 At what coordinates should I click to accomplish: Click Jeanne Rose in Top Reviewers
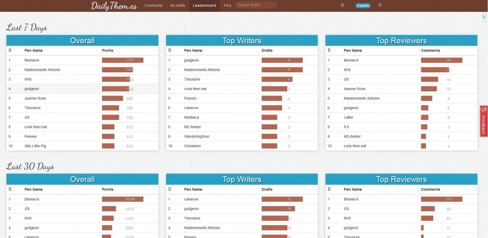click(354, 89)
